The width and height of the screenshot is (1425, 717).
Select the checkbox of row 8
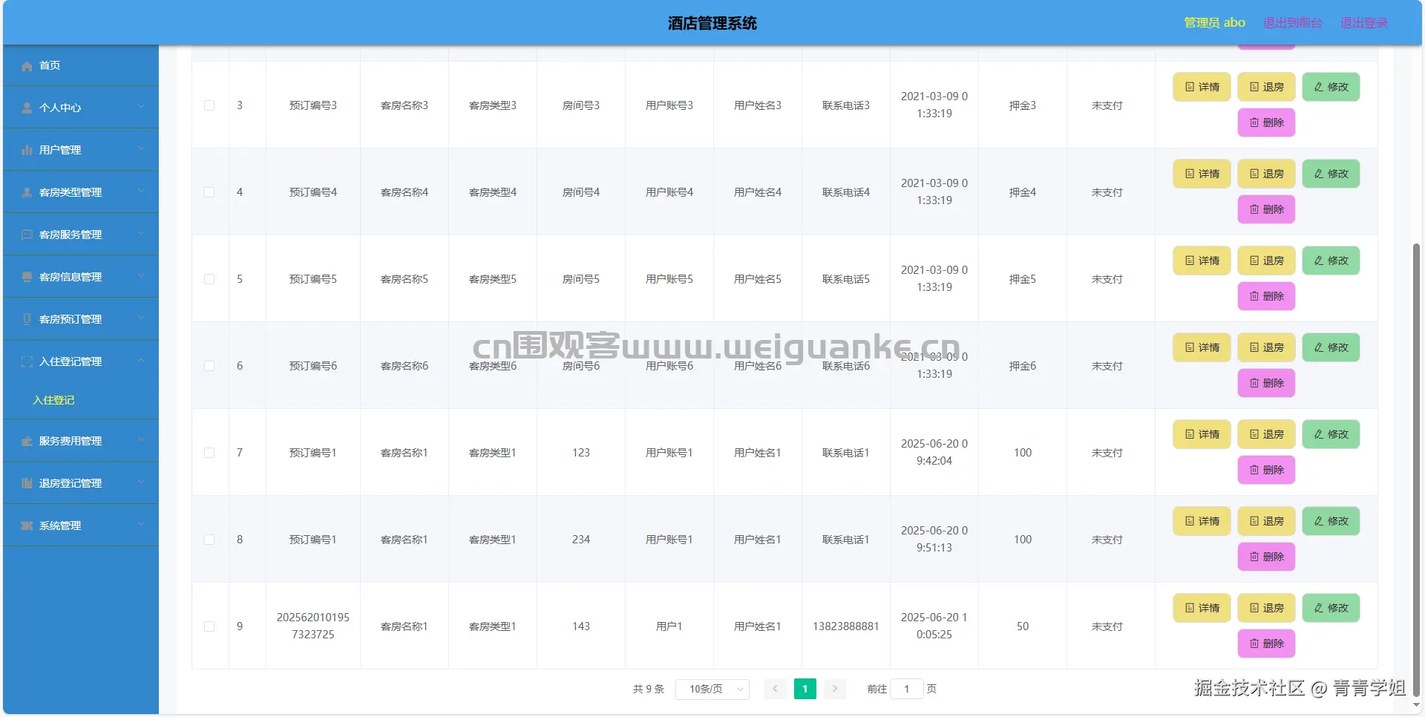(209, 540)
